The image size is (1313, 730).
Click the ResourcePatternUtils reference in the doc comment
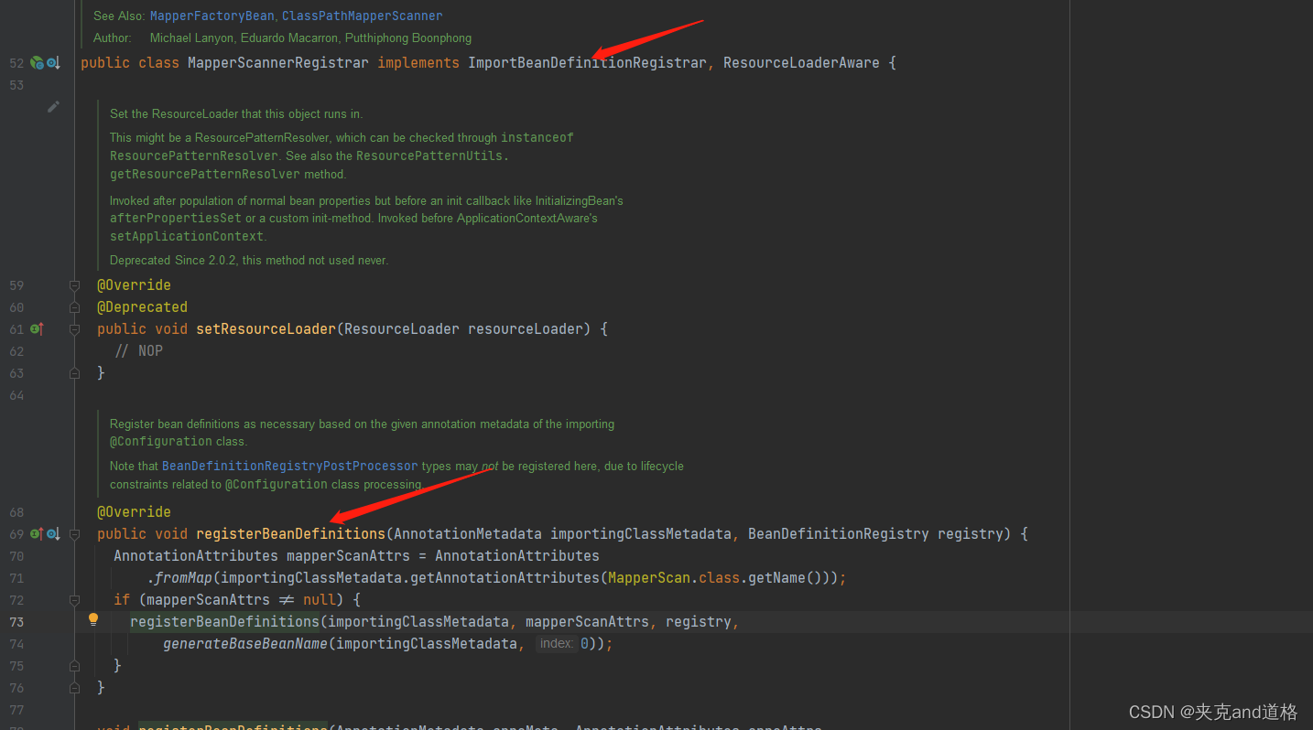430,156
